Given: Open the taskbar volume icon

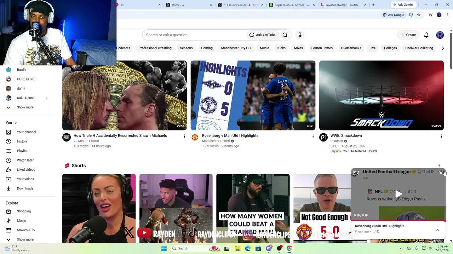Looking at the screenshot, I should point(430,248).
